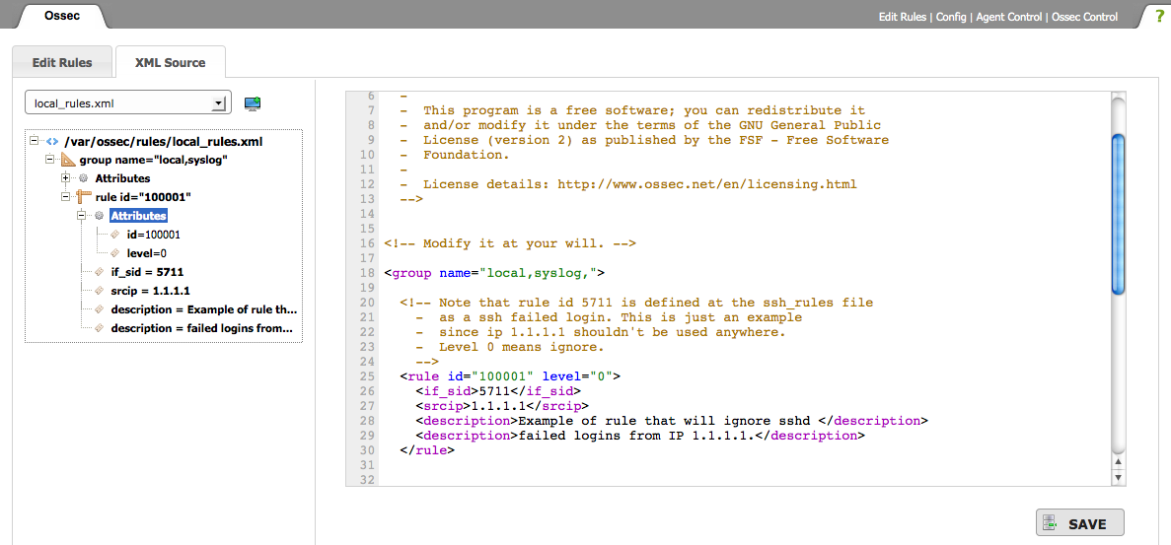Click the tag icon beside srcip = 1.1.1.1
This screenshot has width=1171, height=545.
100,290
